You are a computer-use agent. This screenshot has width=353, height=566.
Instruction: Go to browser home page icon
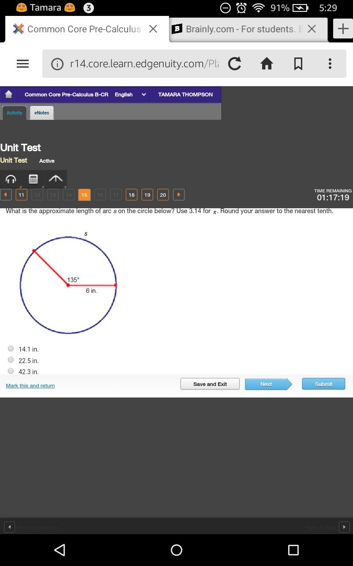[x=267, y=64]
